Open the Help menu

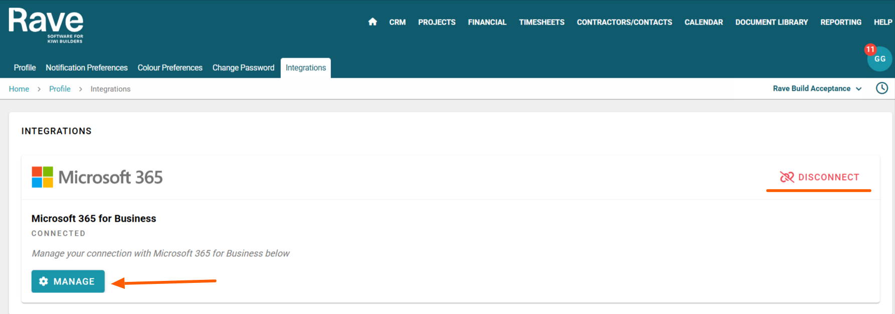point(882,22)
